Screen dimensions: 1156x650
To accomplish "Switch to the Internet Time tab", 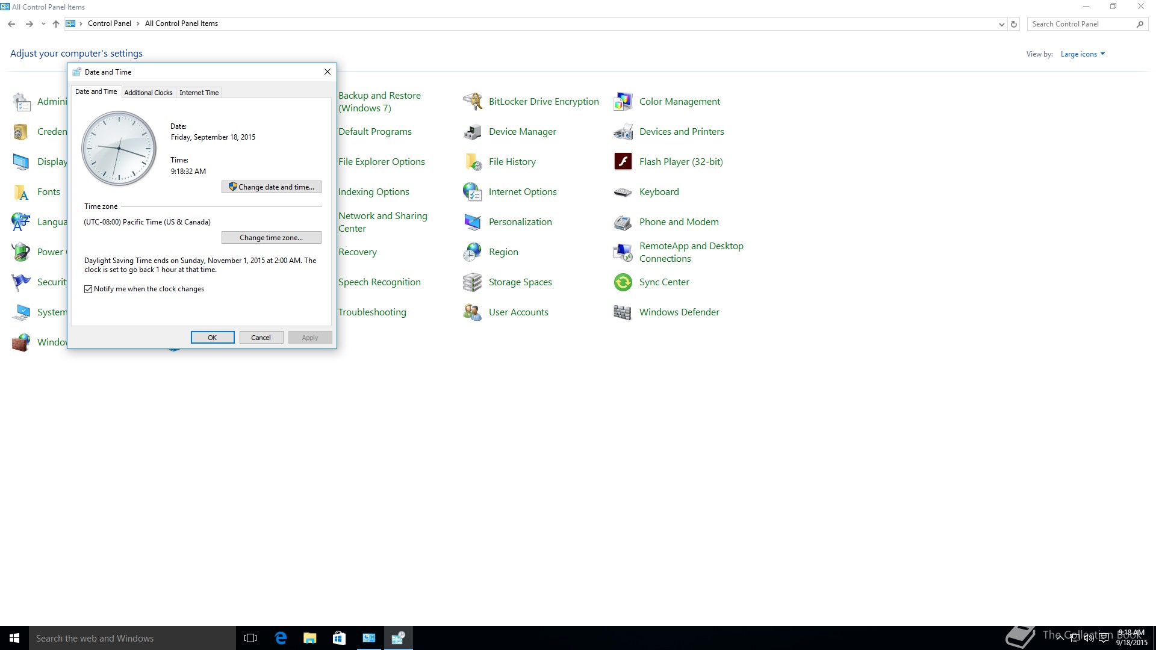I will (199, 93).
